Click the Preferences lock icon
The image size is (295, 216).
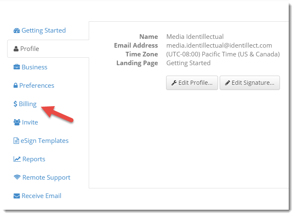(15, 86)
